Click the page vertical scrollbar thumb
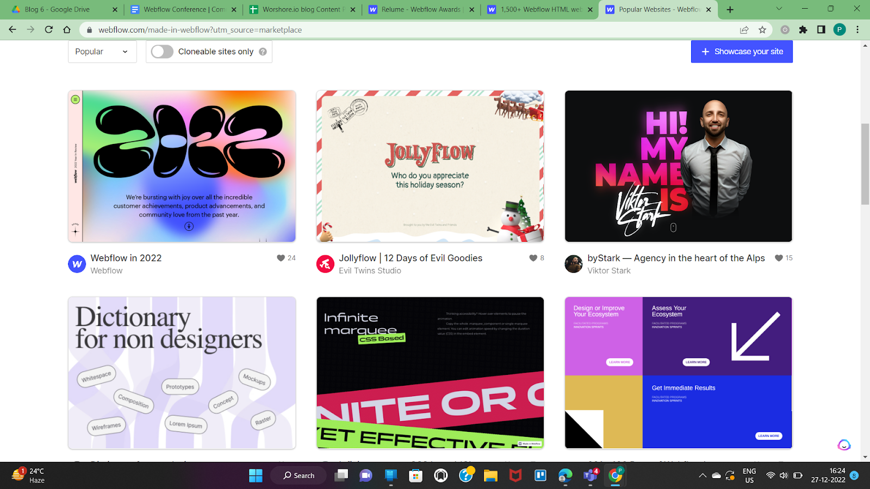870x489 pixels. pyautogui.click(x=865, y=164)
